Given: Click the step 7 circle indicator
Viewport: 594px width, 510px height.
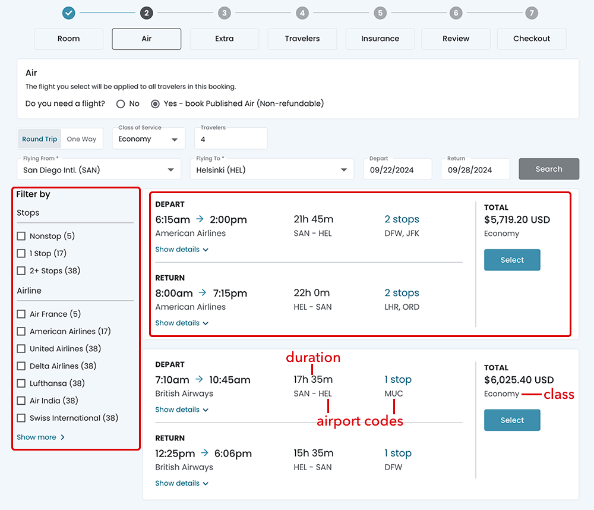Looking at the screenshot, I should pos(532,12).
